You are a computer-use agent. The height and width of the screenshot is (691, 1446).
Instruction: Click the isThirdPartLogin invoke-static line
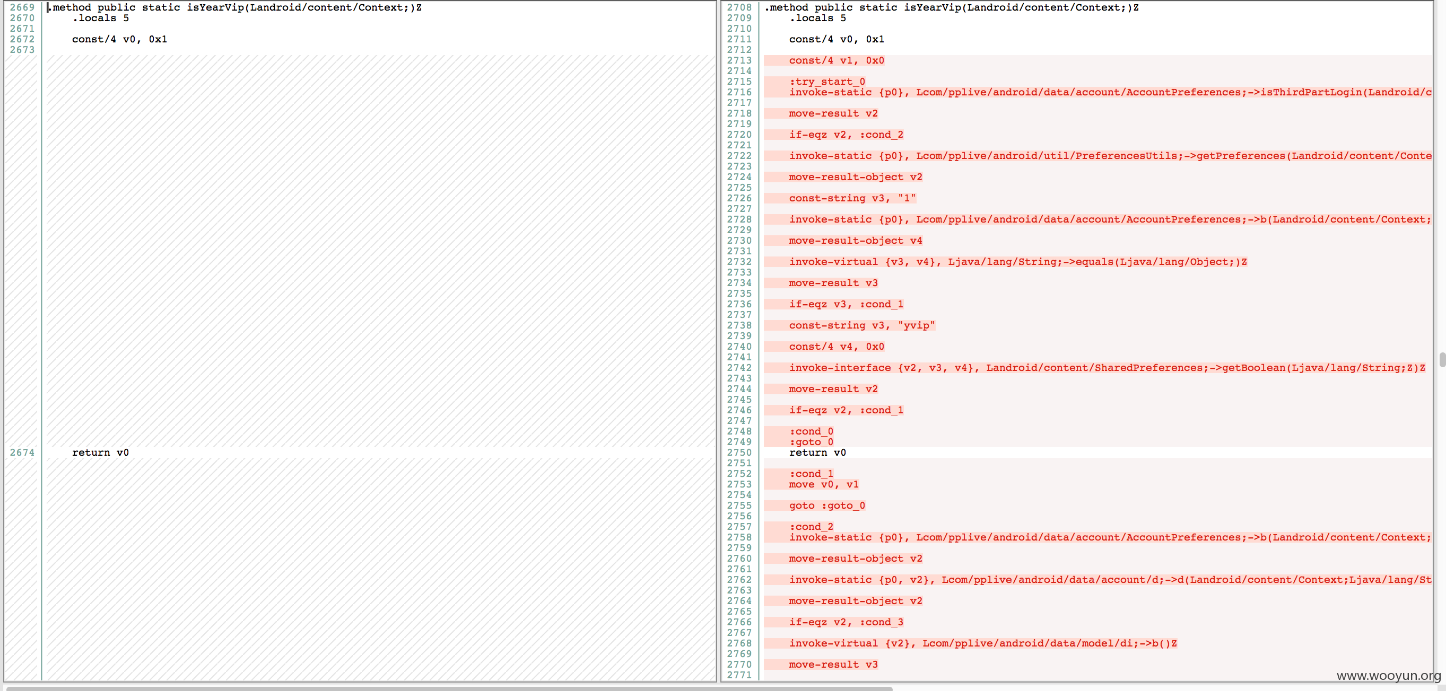click(1110, 93)
